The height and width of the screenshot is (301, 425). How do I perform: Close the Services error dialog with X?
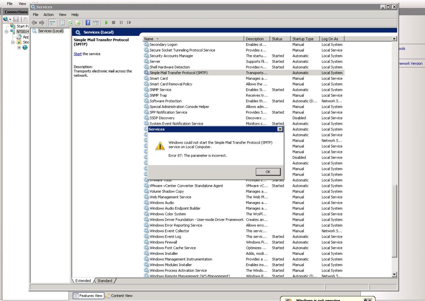[280, 129]
